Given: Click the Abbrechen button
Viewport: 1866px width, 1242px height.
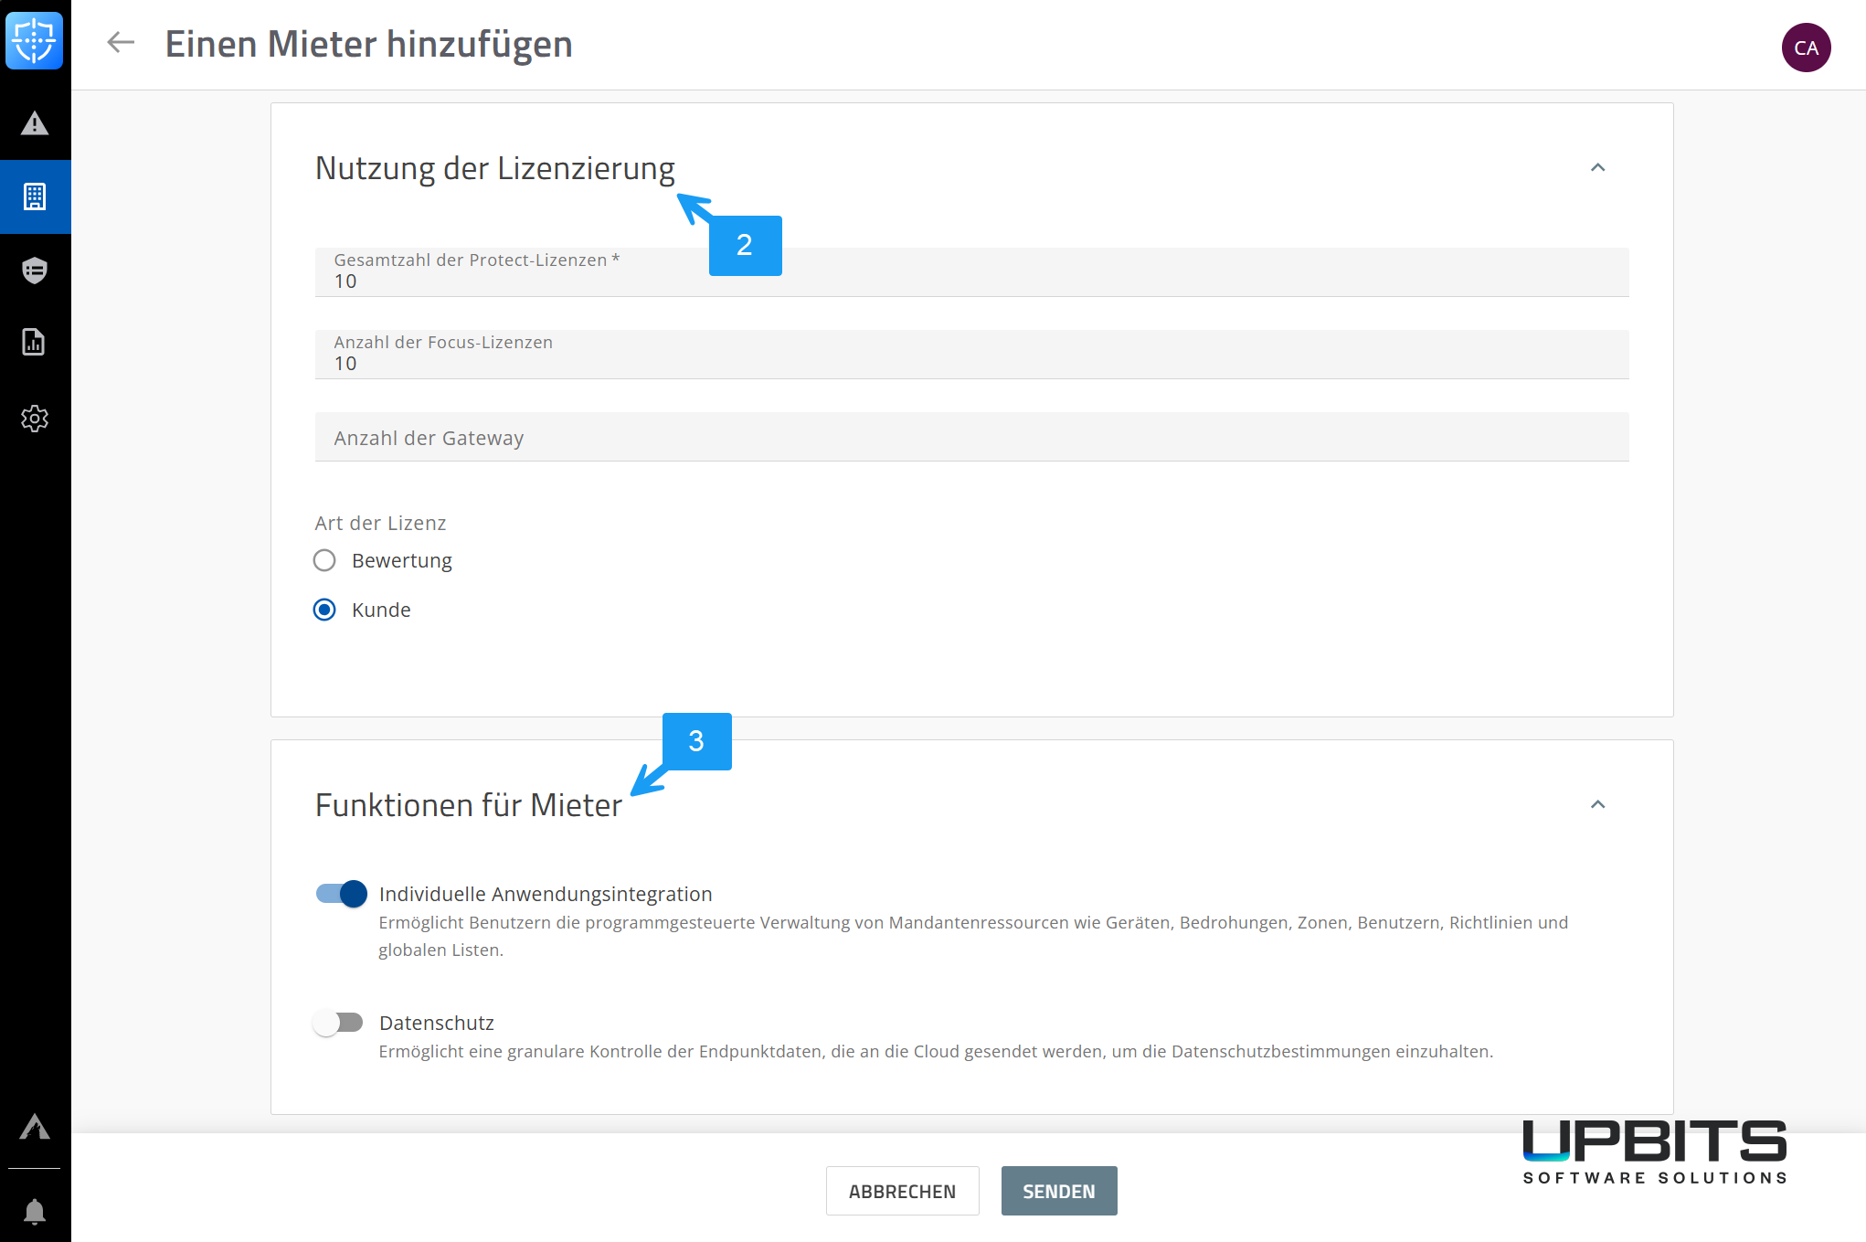Looking at the screenshot, I should (x=902, y=1191).
